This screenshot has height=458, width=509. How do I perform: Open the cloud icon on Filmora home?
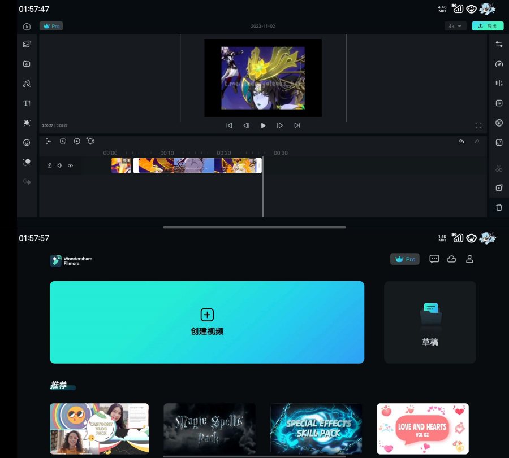coord(451,259)
